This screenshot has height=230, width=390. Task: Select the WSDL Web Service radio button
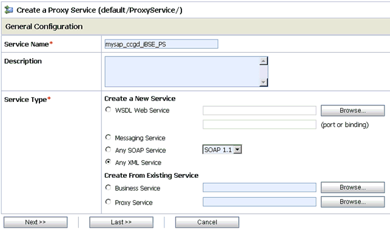tap(108, 109)
